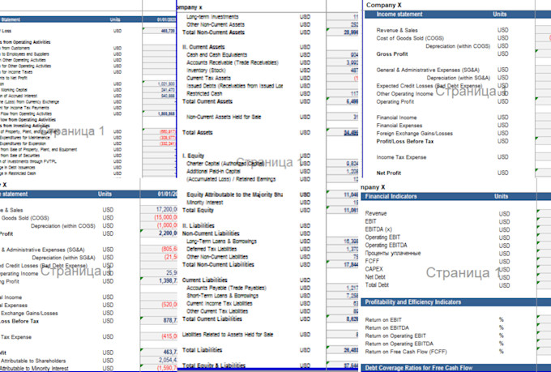Select the bold 'Total Equity' row label
551x372 pixels.
(198, 210)
